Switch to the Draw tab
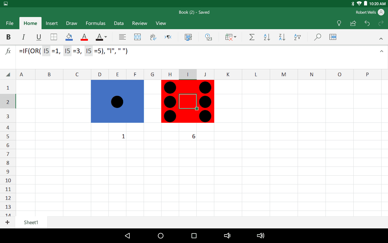The height and width of the screenshot is (243, 388). coord(72,23)
